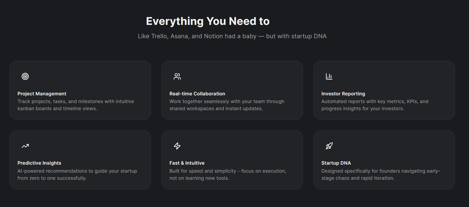Click the Investor Reporting title label
This screenshot has height=207, width=469.
point(343,94)
